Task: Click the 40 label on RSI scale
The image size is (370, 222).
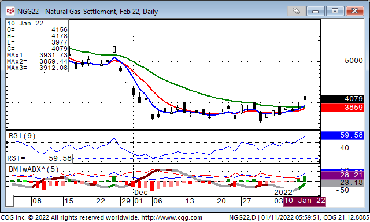Action: pos(345,148)
